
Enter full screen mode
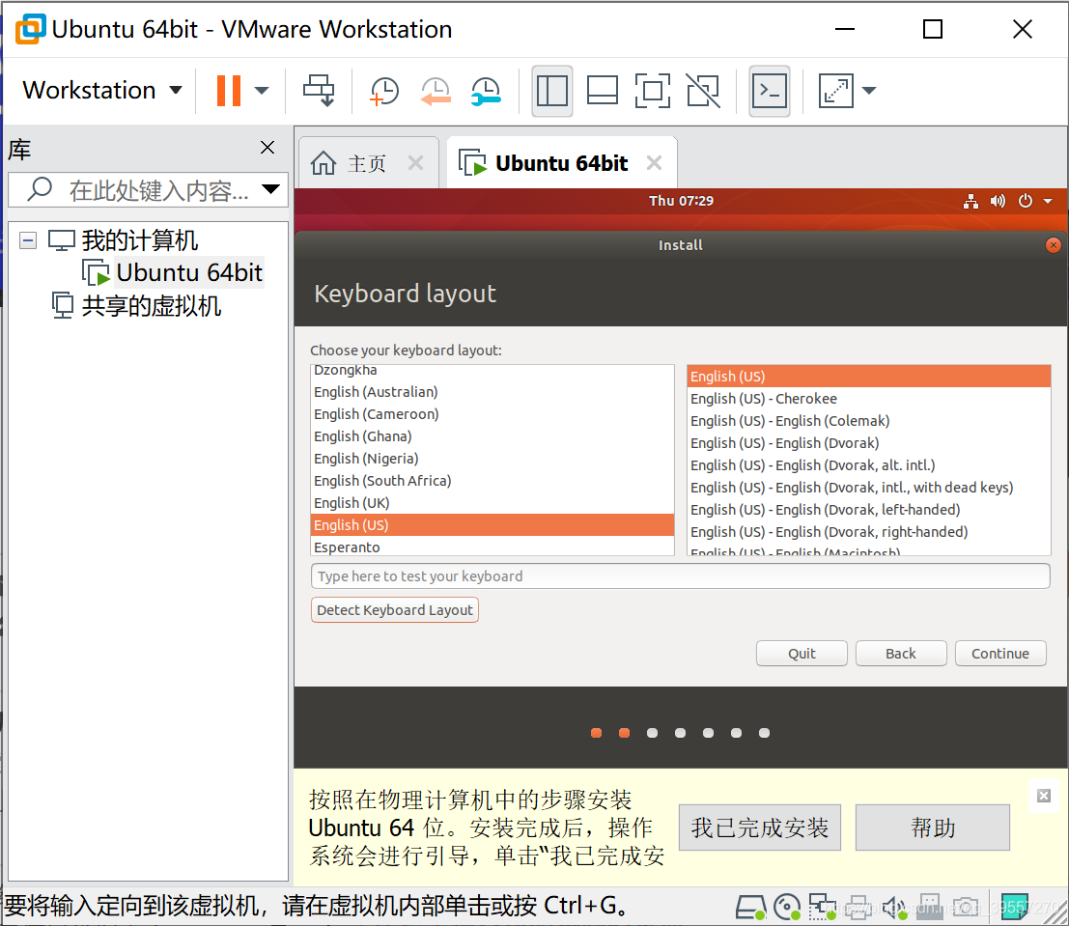coord(653,91)
